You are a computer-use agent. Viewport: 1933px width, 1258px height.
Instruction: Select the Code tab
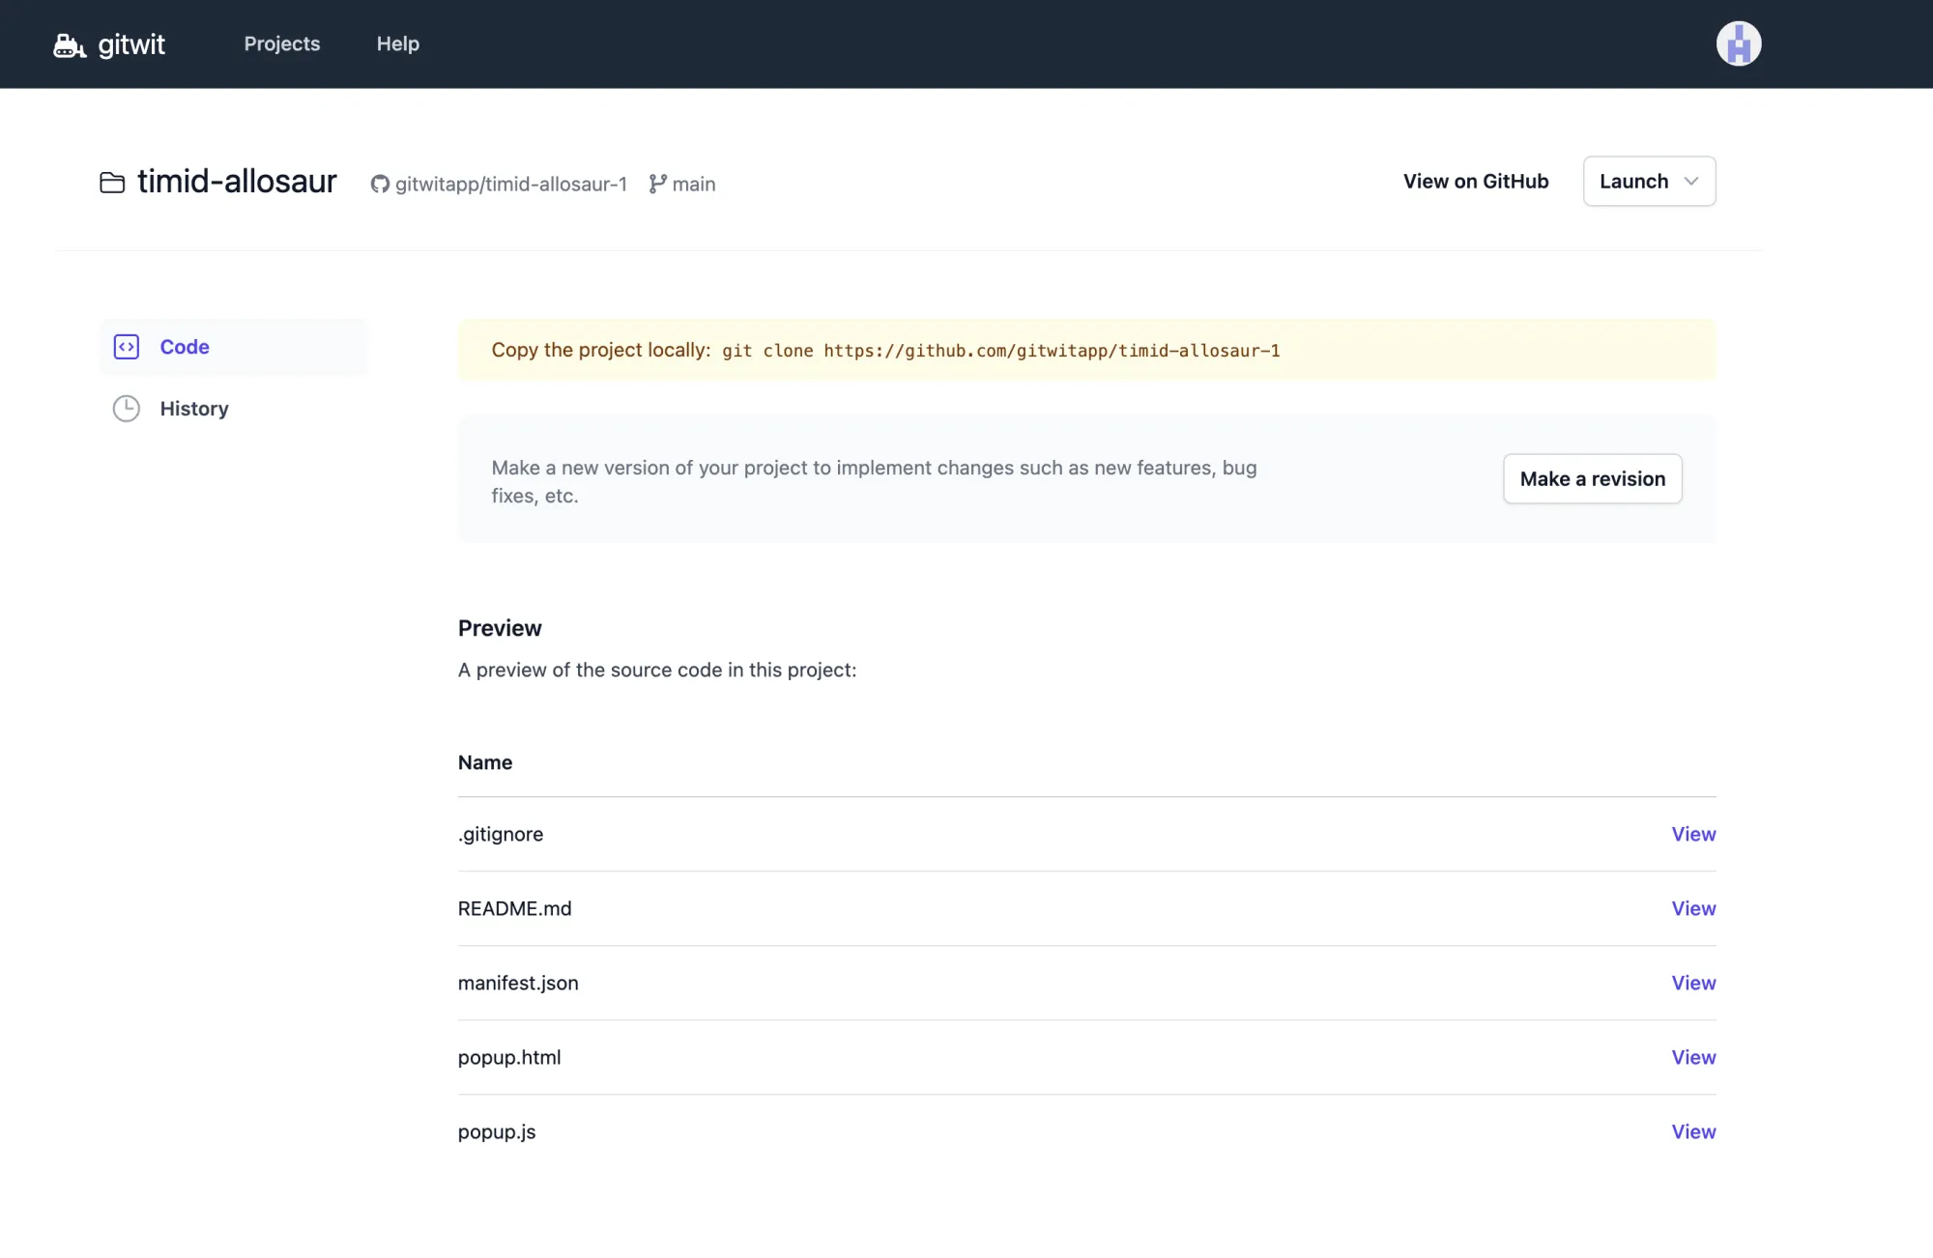click(184, 346)
